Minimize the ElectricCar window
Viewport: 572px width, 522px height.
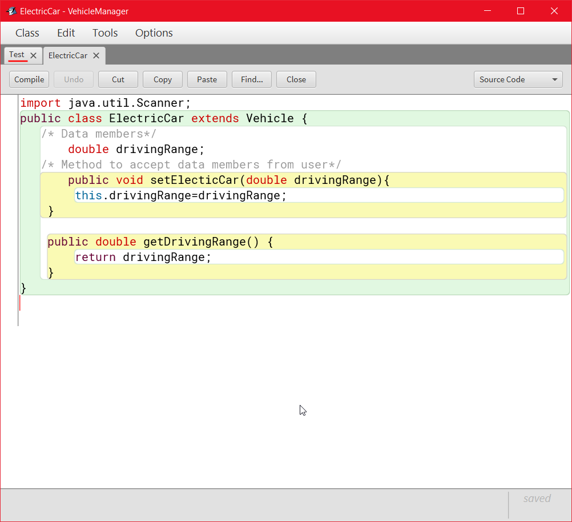click(x=488, y=11)
